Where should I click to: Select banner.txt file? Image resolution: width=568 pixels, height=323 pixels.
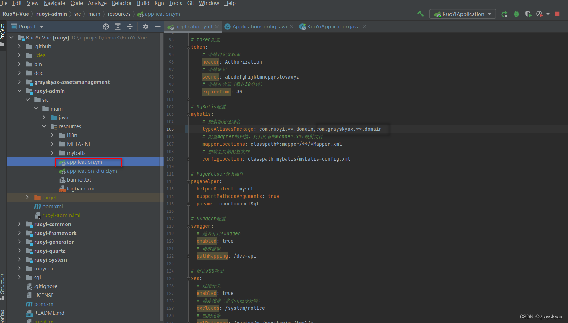pyautogui.click(x=79, y=180)
